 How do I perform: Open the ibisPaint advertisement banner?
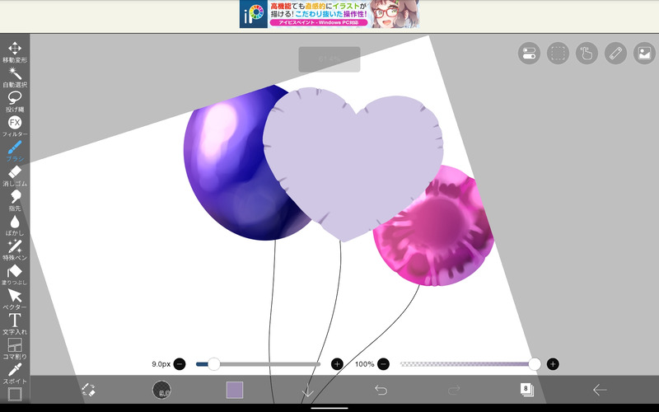[329, 14]
